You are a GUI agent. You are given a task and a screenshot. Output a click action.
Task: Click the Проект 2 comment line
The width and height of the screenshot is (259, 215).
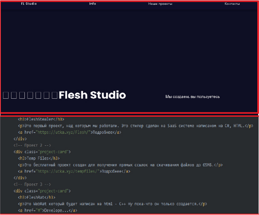coord(32,145)
